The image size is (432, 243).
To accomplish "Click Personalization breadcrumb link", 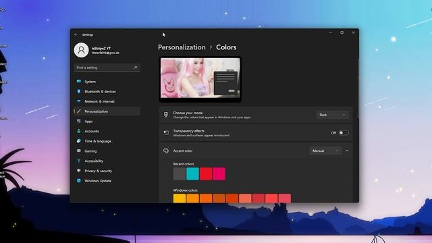I will [182, 47].
